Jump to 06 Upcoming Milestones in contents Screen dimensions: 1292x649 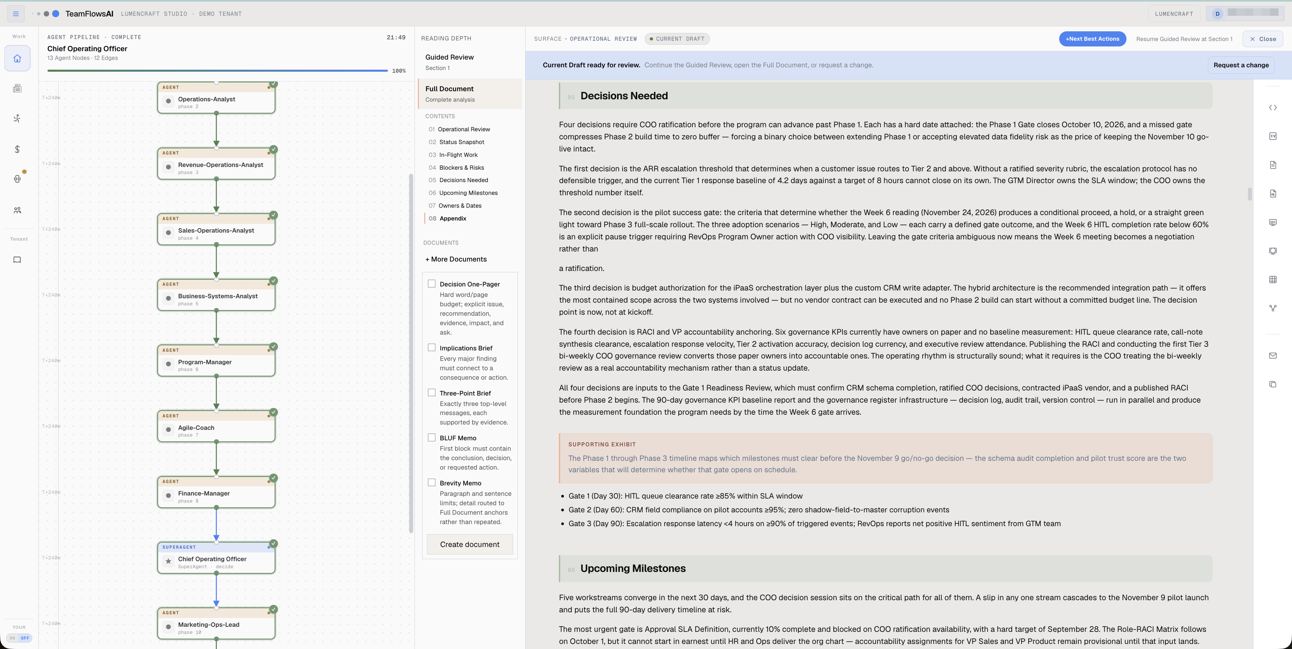tap(463, 193)
